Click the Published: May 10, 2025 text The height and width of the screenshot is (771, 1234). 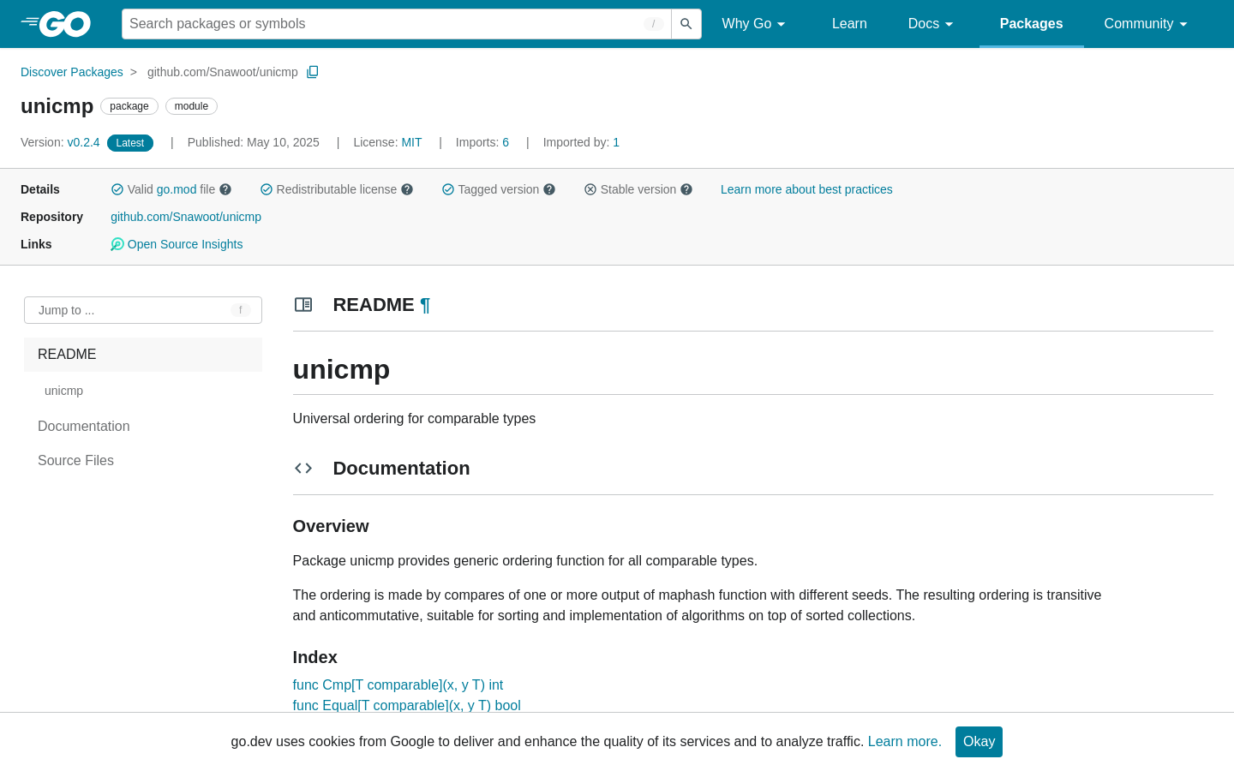point(254,142)
